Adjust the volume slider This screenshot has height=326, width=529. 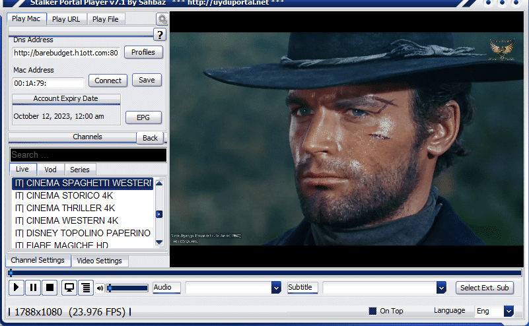click(127, 288)
